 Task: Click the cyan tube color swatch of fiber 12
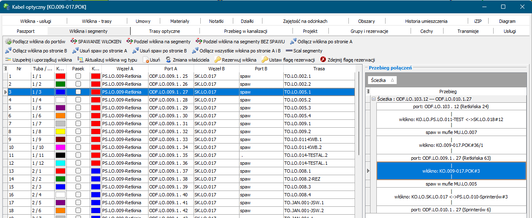[x=61, y=163]
